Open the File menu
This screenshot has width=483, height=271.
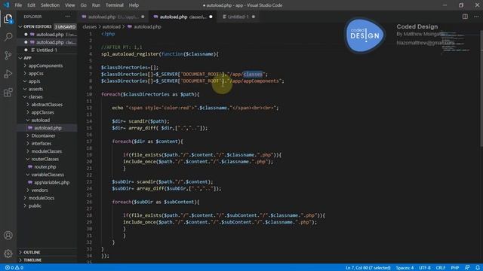click(x=18, y=5)
